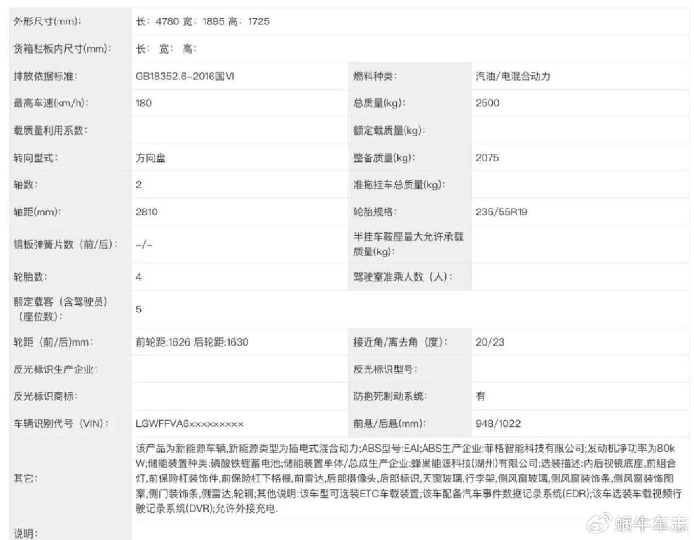Click the wheelbase value 2810

click(146, 212)
